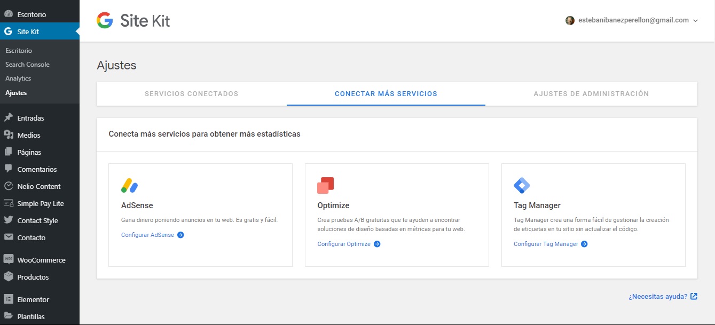Click the Comentarios speech bubble icon
The width and height of the screenshot is (715, 325).
[8, 169]
